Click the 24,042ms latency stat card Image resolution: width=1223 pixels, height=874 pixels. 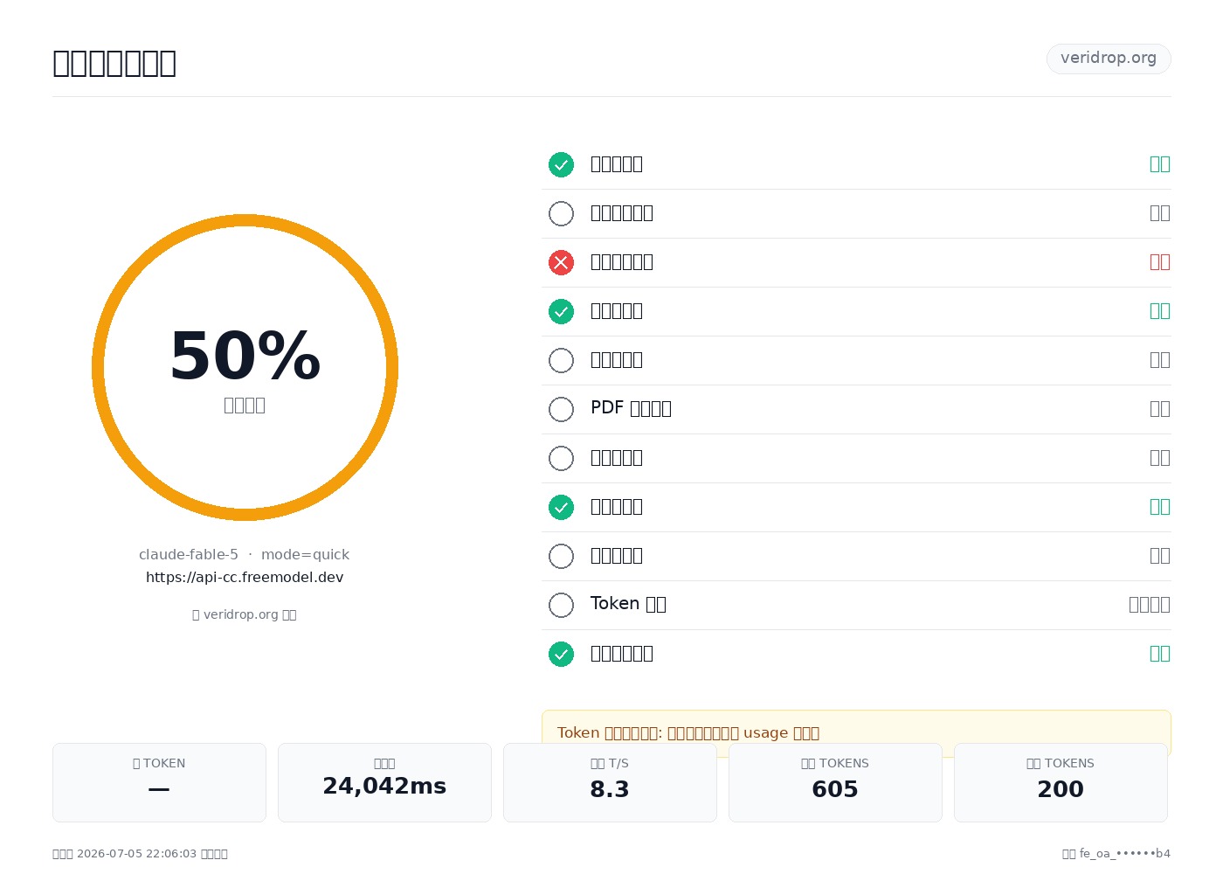pos(384,782)
